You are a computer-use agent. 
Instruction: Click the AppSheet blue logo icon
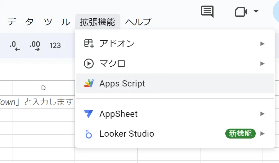coord(88,114)
